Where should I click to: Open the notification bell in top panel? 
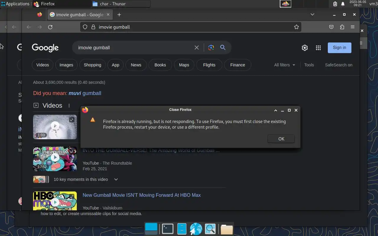(x=343, y=4)
